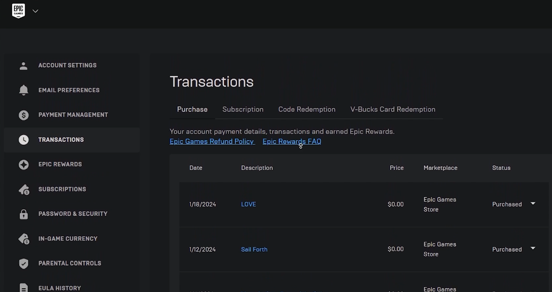552x292 pixels.
Task: Switch to the Subscription tab
Action: (243, 109)
